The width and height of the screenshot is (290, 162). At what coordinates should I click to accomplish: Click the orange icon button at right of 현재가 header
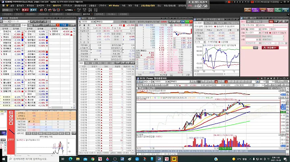coord(191,22)
